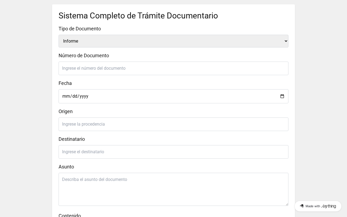Click the Asunto textarea resize handle

[x=287, y=204]
